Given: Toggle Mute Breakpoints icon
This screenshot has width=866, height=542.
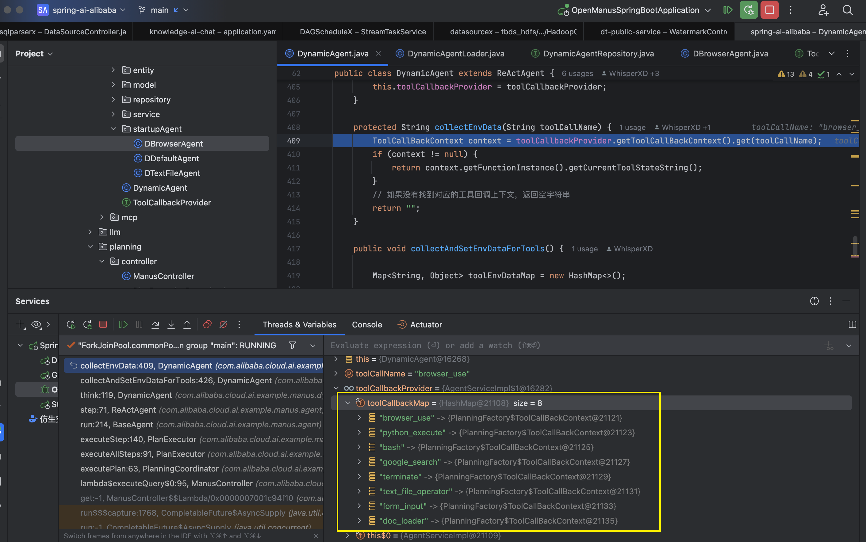Looking at the screenshot, I should (223, 324).
